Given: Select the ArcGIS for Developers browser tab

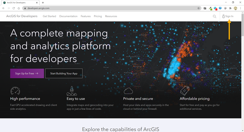Looking at the screenshot, I should [20, 3].
